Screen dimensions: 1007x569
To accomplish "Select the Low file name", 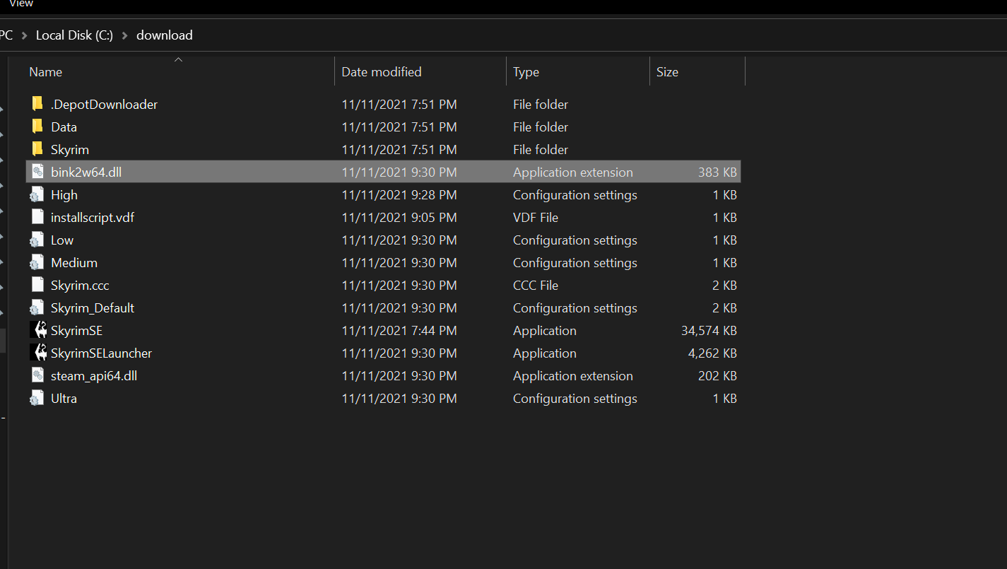I will 62,240.
